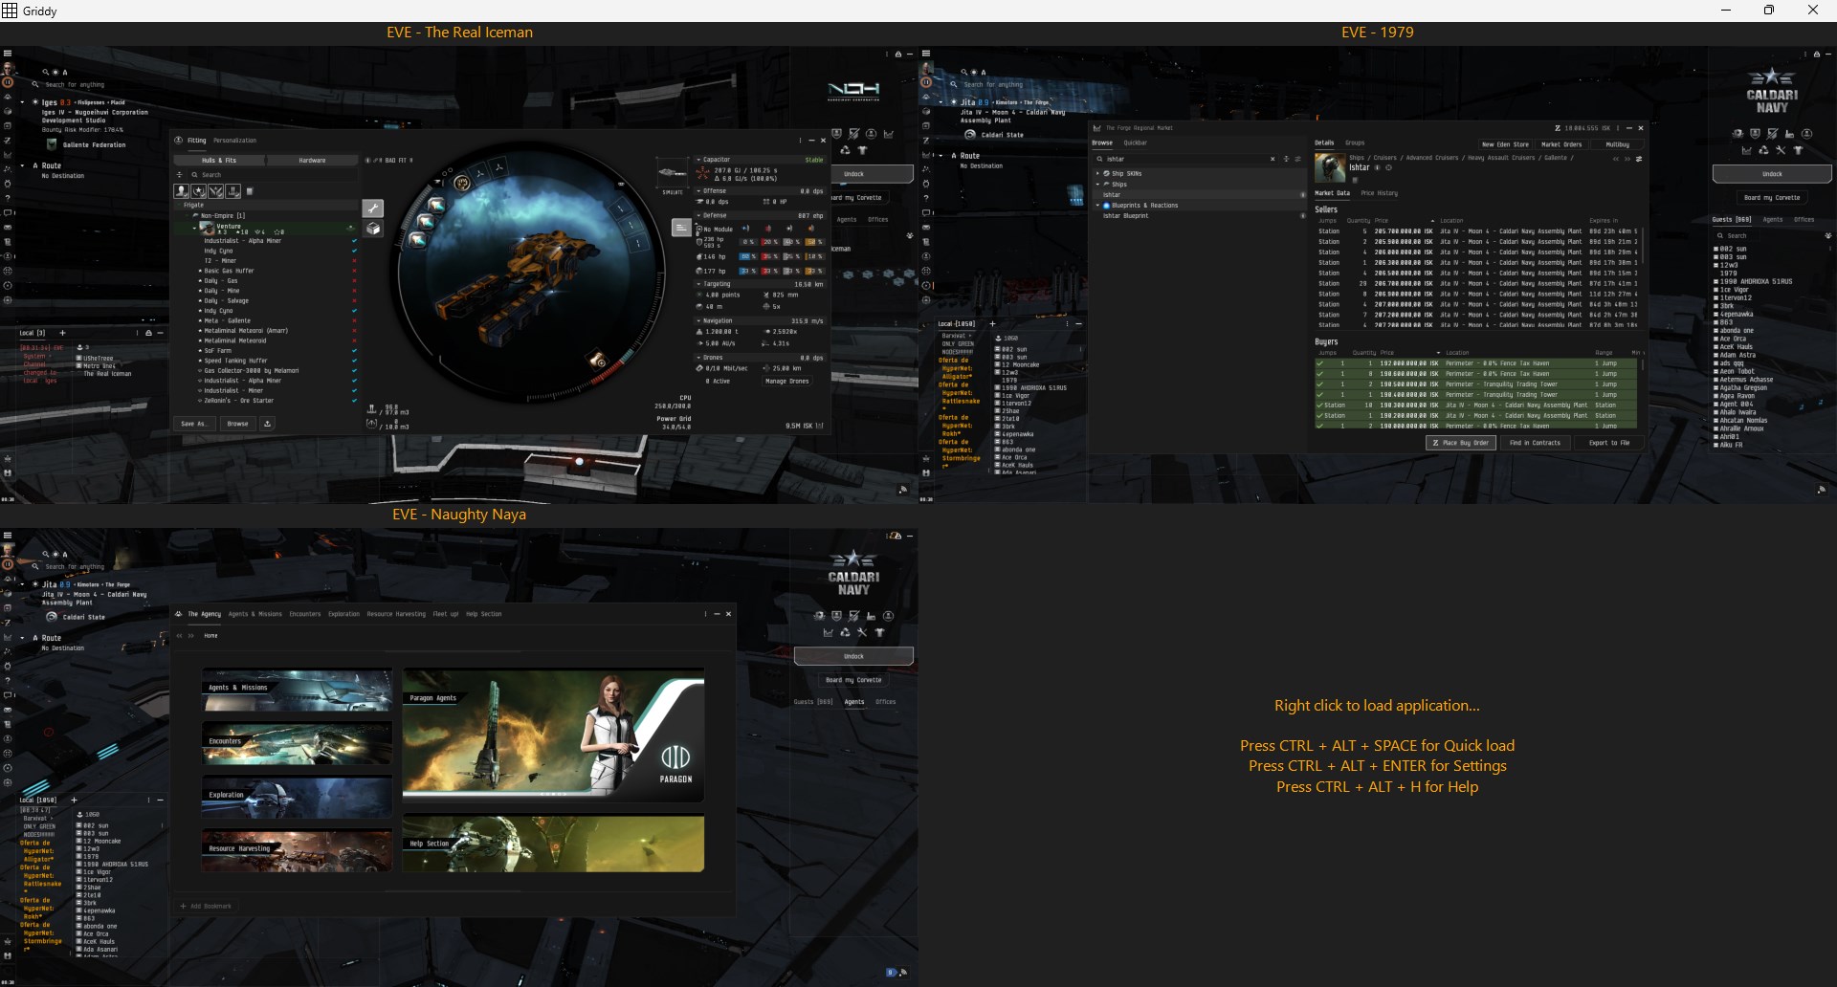The width and height of the screenshot is (1837, 987).
Task: Select the personal fittings filter icon in Fitting
Action: [182, 191]
